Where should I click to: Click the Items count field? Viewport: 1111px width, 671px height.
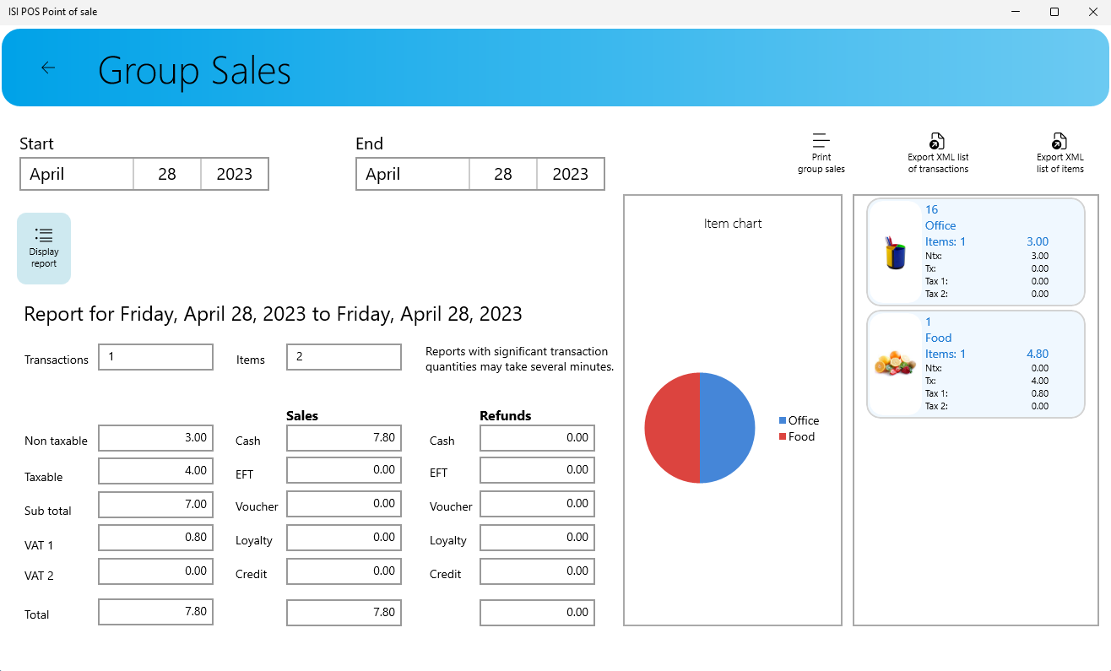coord(344,357)
